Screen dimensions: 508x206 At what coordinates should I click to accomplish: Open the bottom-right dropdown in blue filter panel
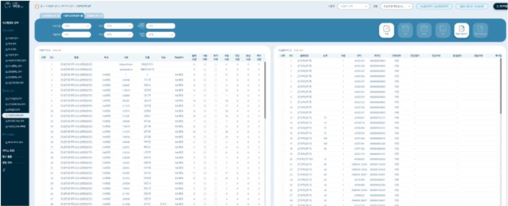(x=161, y=35)
